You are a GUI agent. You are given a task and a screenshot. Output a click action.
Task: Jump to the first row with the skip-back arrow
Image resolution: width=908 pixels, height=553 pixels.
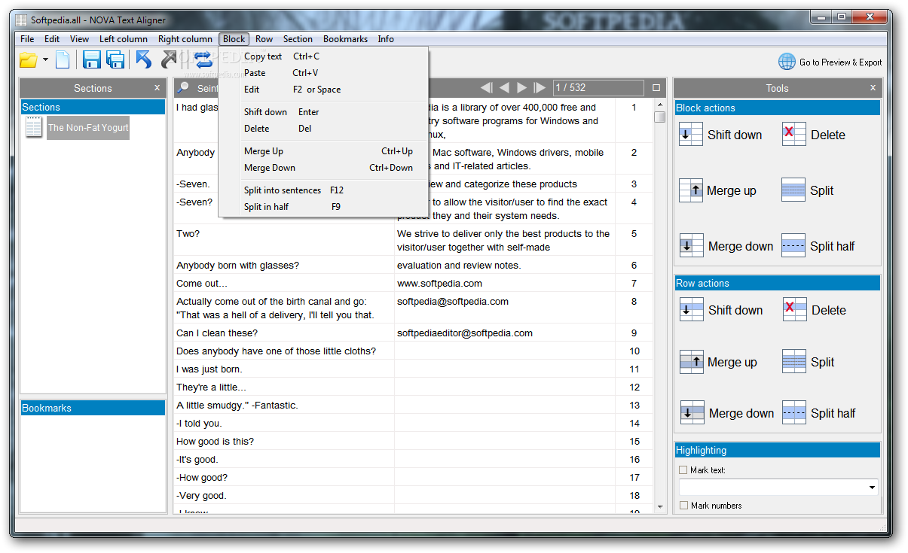[487, 88]
